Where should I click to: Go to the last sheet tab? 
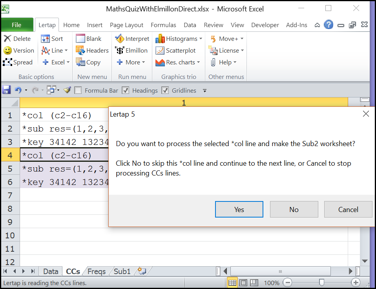[x=33, y=271]
